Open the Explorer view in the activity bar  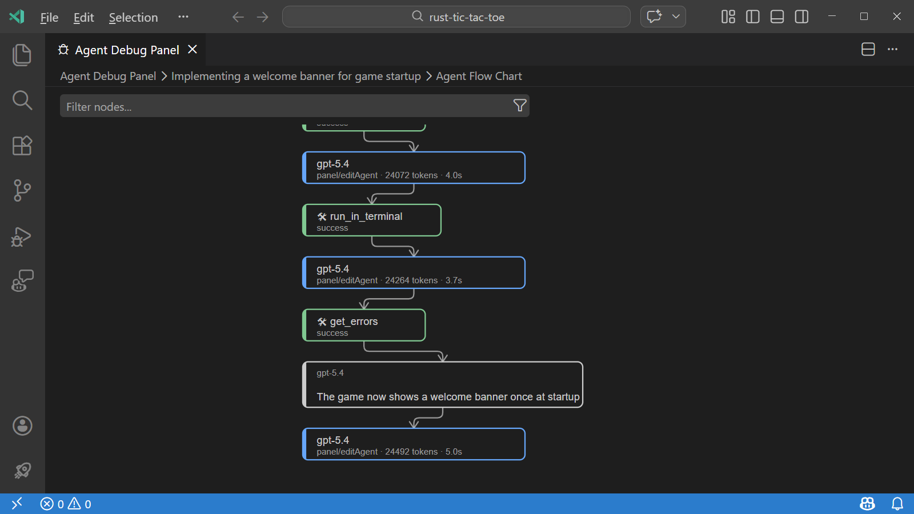pos(22,54)
